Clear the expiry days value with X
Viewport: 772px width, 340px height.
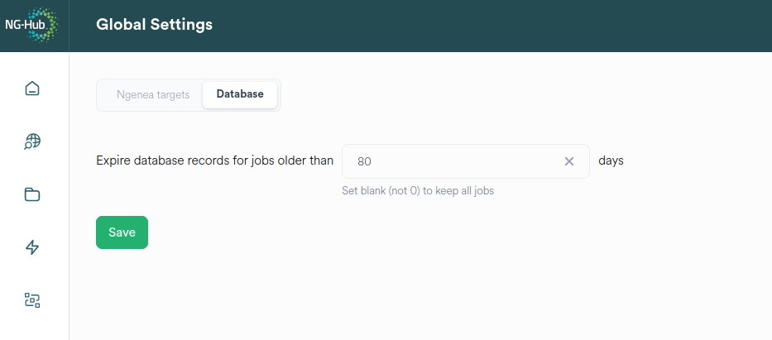(569, 161)
